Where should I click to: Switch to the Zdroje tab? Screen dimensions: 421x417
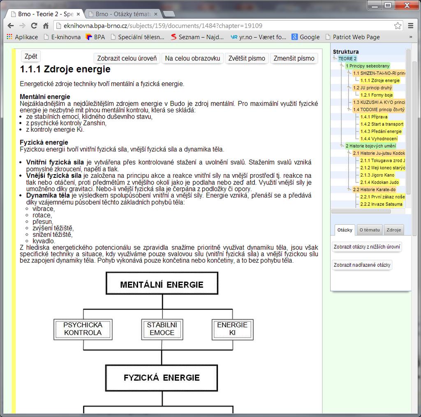[393, 230]
